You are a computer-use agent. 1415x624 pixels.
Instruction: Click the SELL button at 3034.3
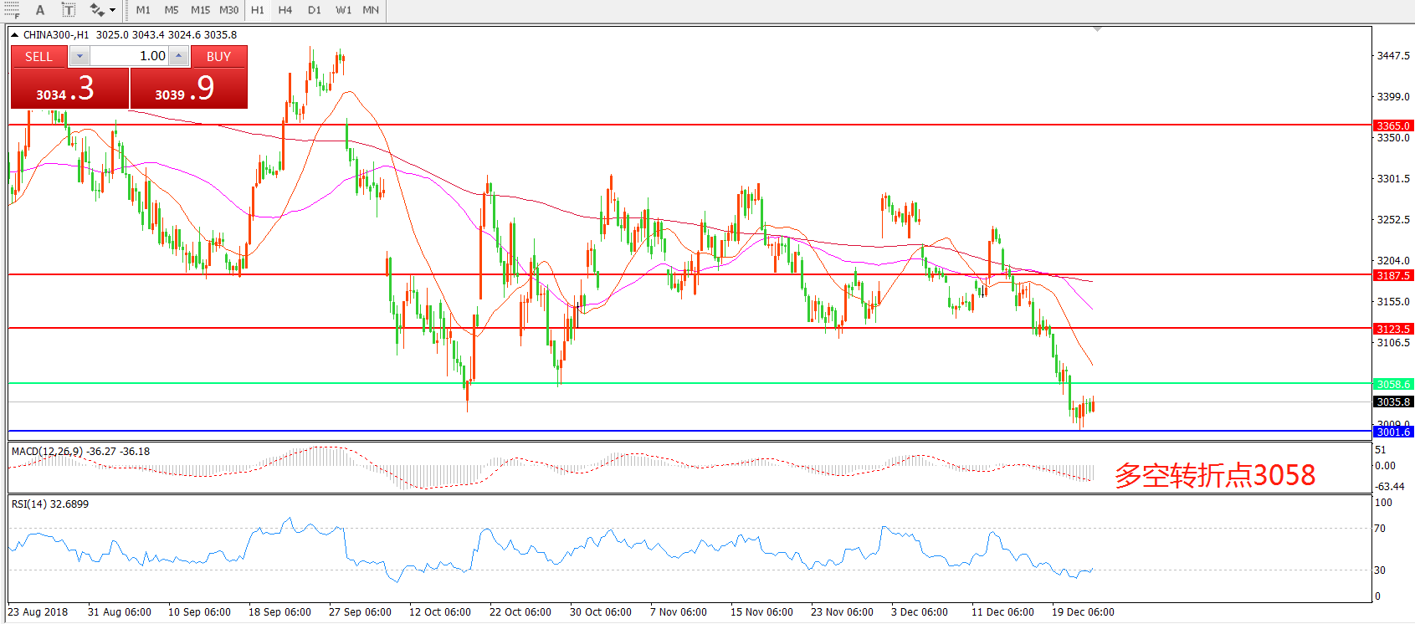(69, 89)
